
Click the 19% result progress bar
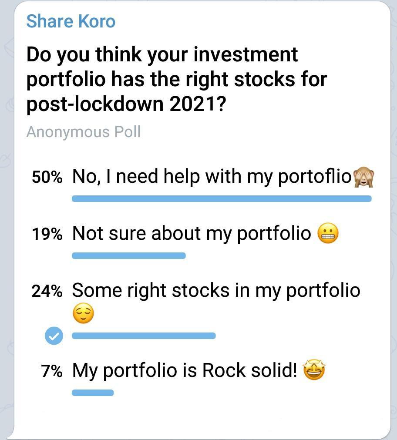point(128,255)
